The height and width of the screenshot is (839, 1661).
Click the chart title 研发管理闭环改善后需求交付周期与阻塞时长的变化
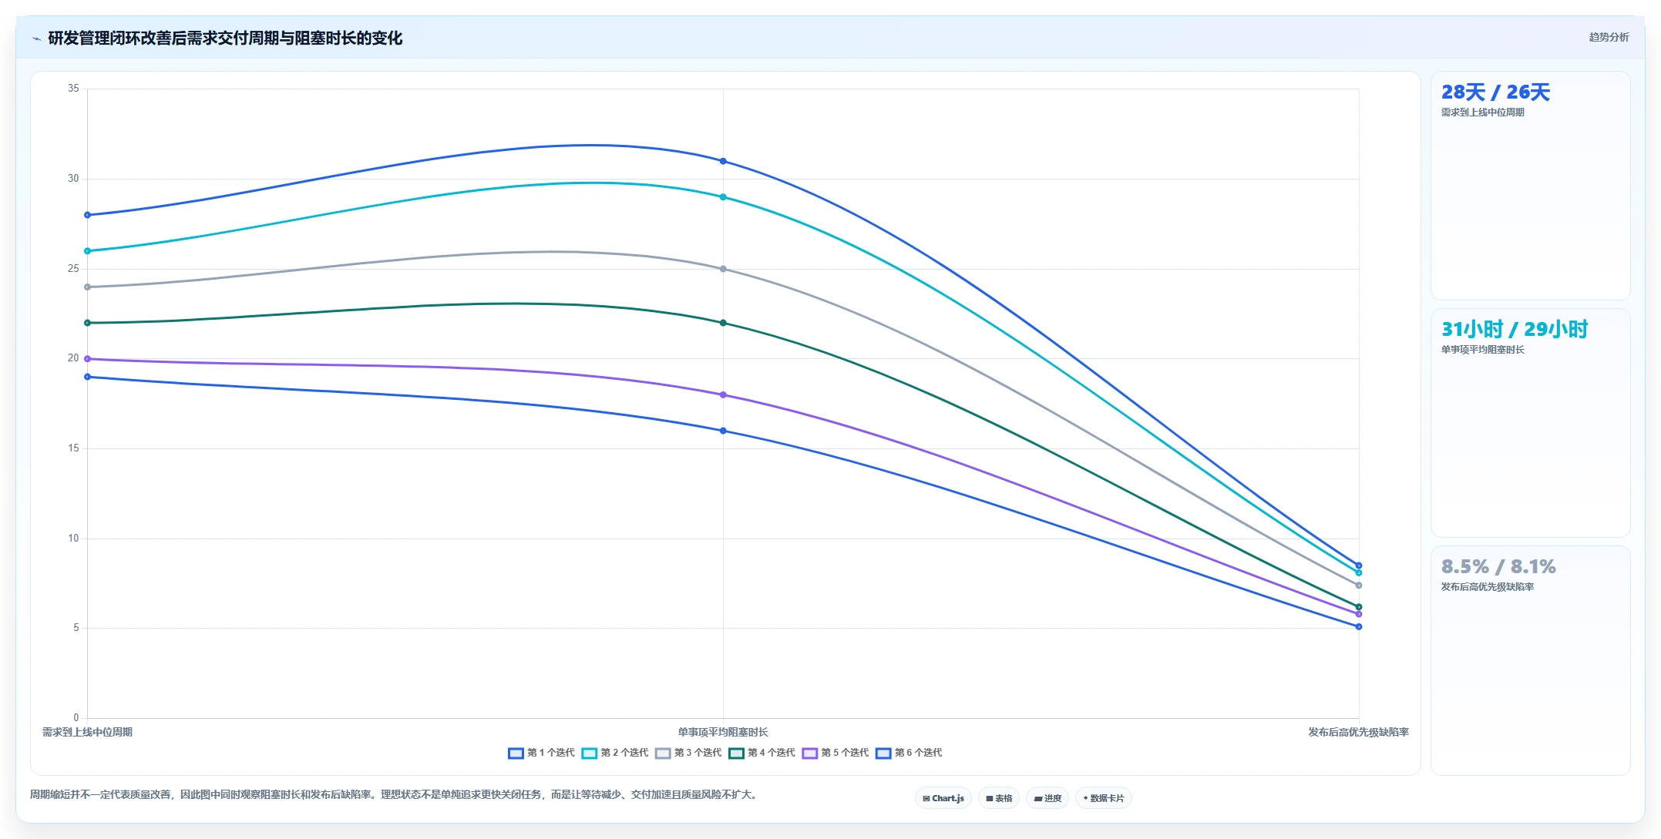tap(225, 38)
